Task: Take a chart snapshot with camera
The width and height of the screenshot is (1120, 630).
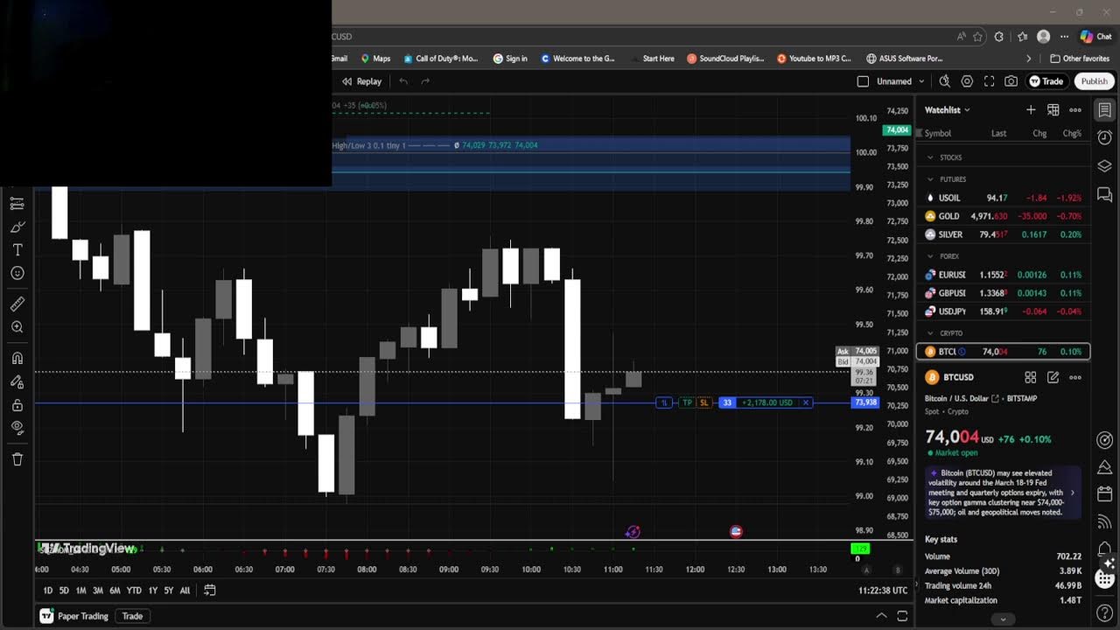Action: pos(1011,81)
